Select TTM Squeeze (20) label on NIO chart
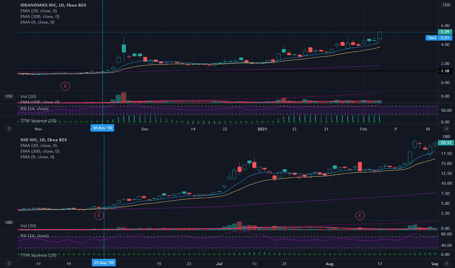The width and height of the screenshot is (455, 268). pyautogui.click(x=38, y=255)
